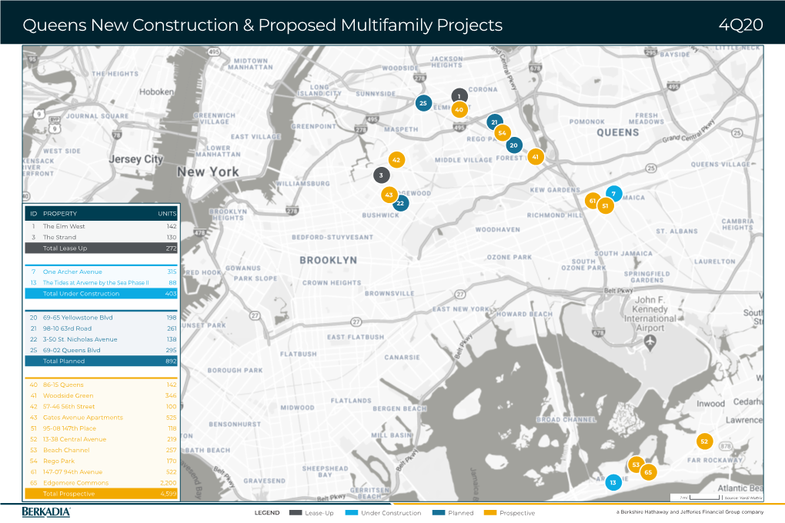Select 69-65 Yellowstone Blvd in the table
The width and height of the screenshot is (785, 523).
click(x=102, y=317)
